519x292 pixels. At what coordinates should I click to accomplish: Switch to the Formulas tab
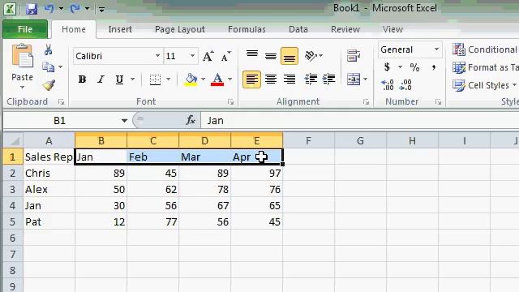[x=247, y=29]
